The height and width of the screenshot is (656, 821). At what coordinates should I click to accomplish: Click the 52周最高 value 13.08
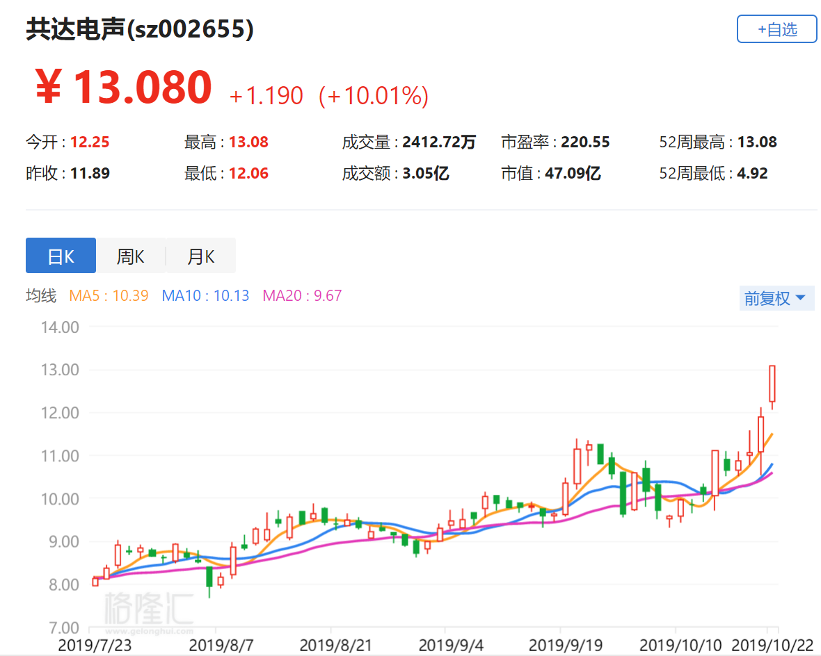pyautogui.click(x=757, y=142)
